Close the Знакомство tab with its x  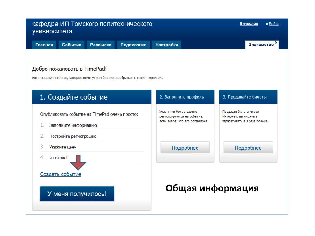click(x=276, y=42)
